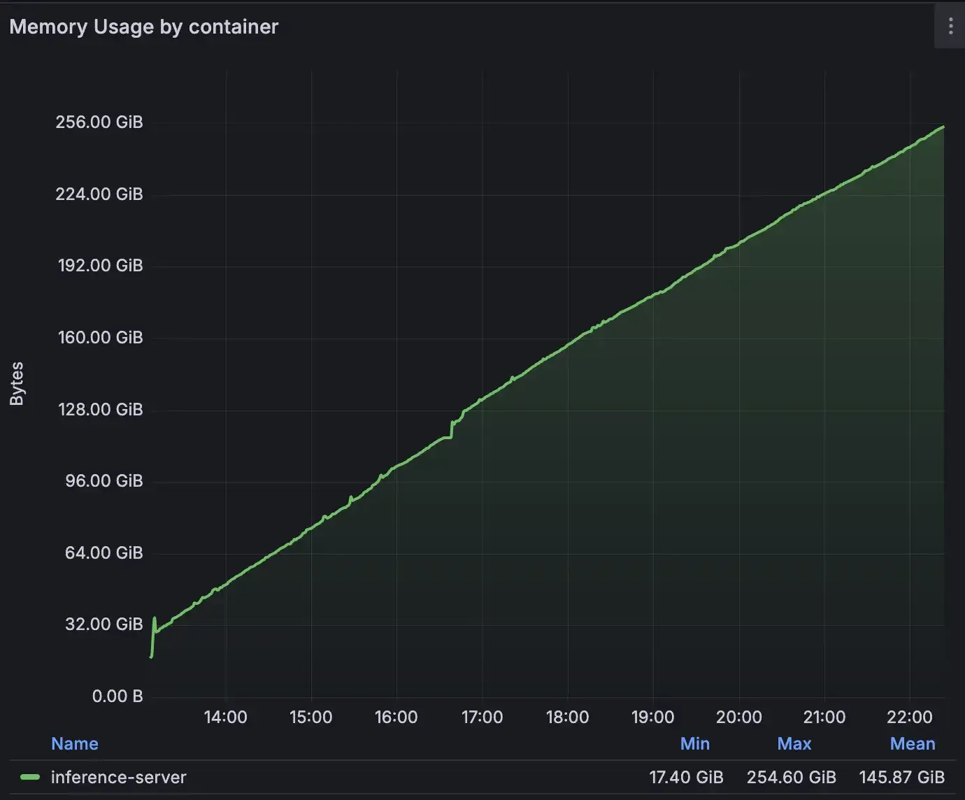
Task: Click the 145.87 GiB mean value
Action: point(901,777)
